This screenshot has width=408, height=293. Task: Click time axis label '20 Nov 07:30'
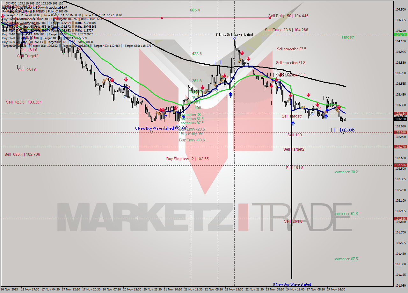pos(112,289)
